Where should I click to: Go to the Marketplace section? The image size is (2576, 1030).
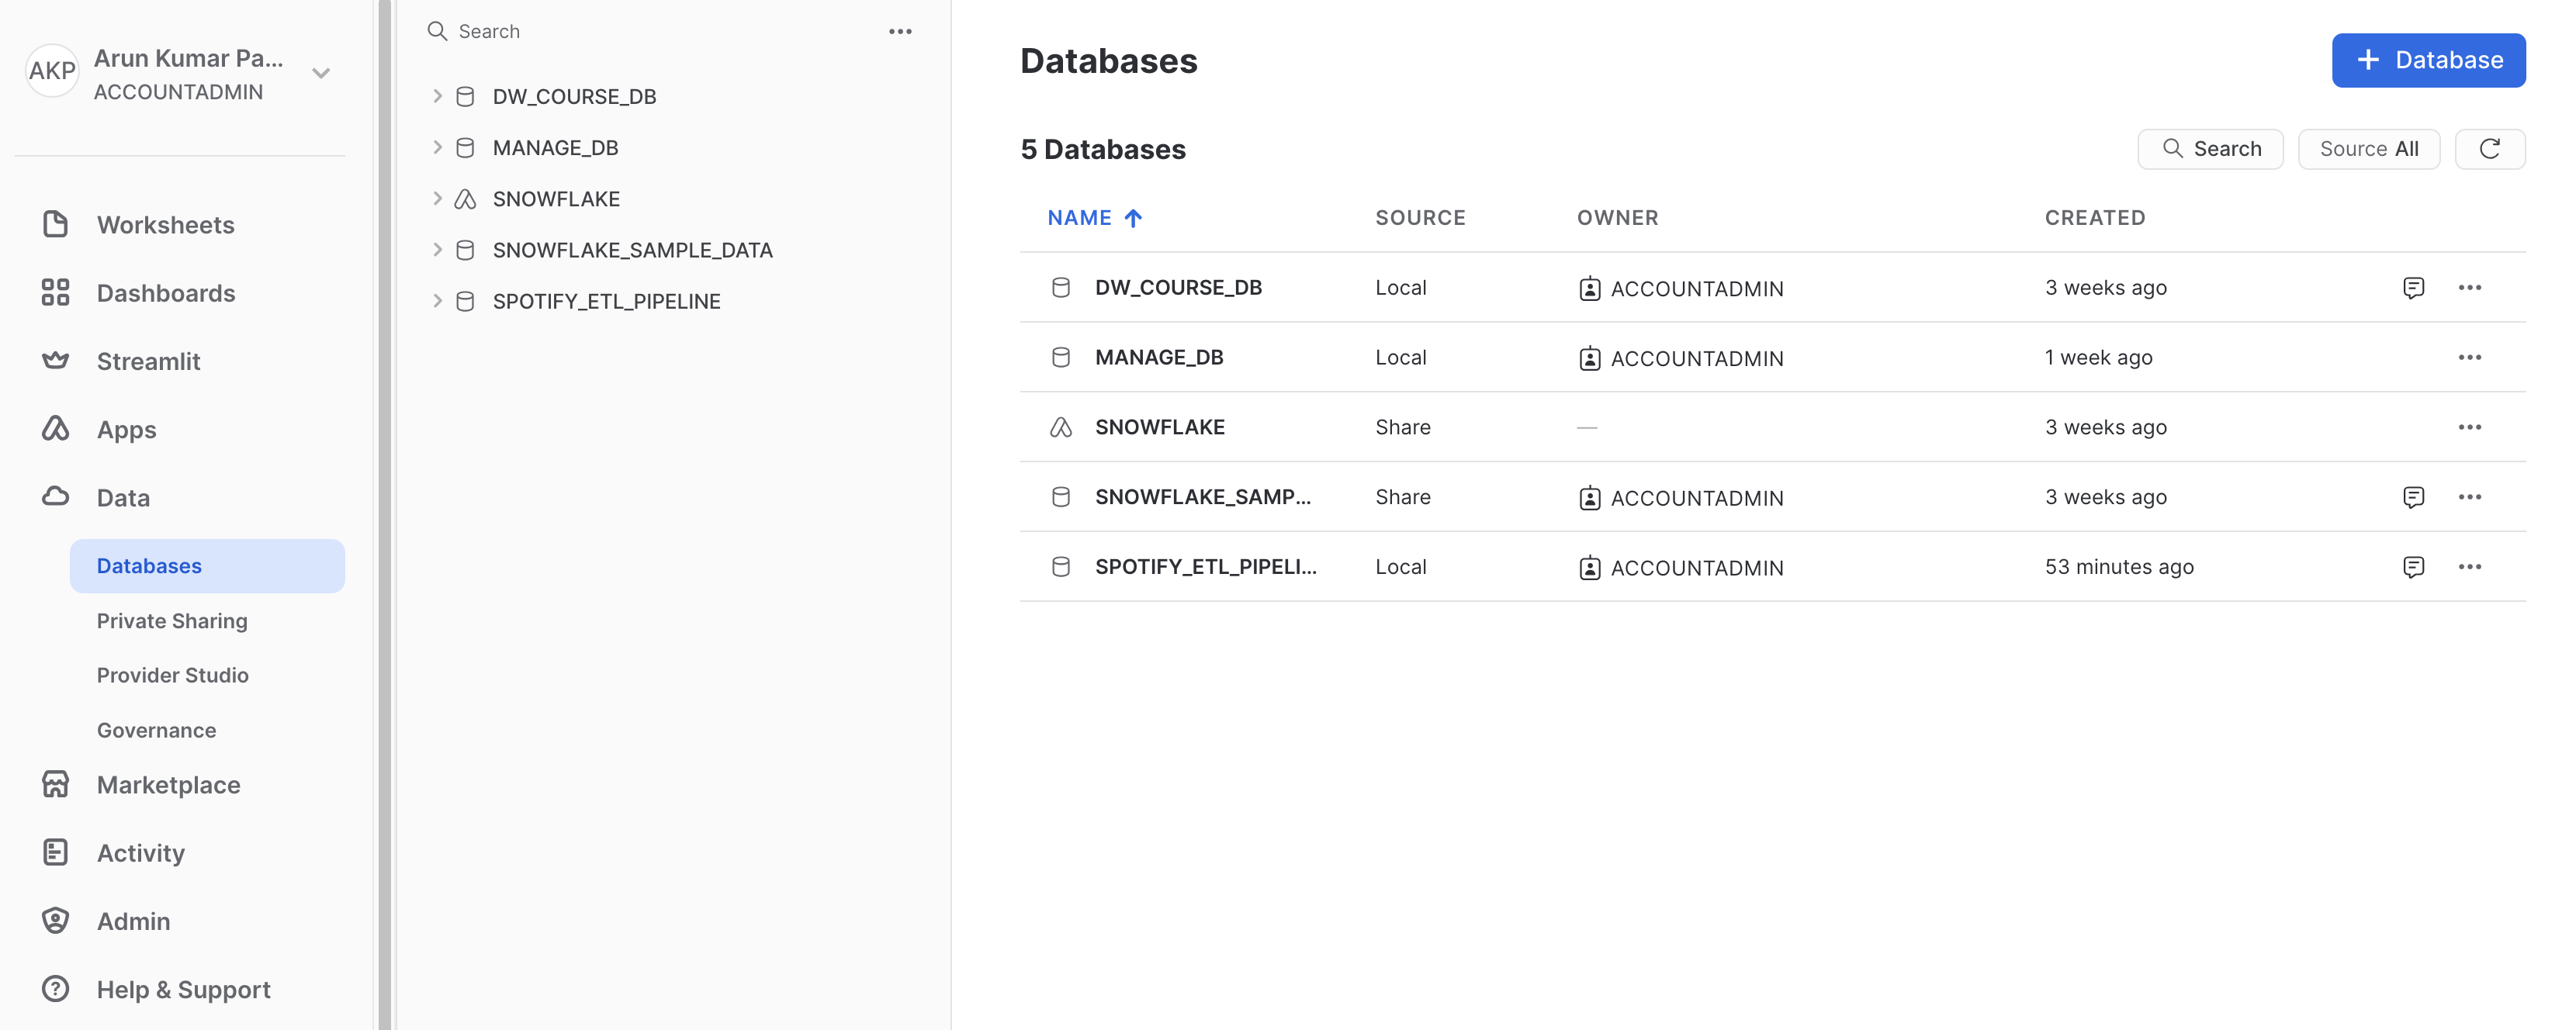168,784
